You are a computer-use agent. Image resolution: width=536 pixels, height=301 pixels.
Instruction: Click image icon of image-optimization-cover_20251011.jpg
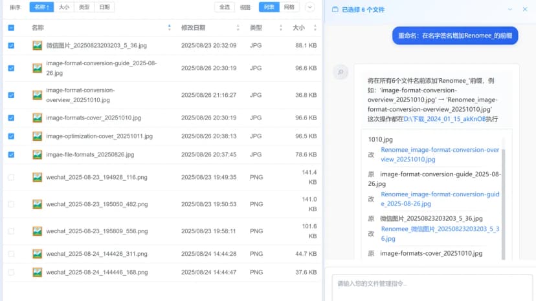(38, 136)
